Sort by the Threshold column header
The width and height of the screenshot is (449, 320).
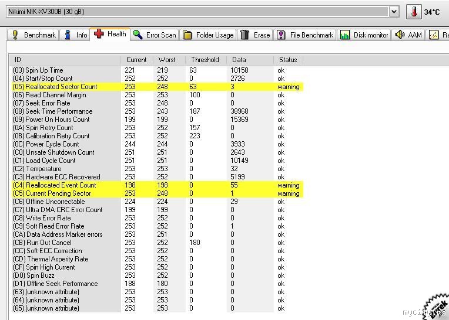click(206, 60)
